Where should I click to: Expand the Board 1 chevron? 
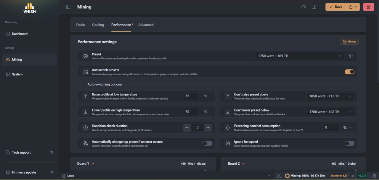click(x=93, y=163)
